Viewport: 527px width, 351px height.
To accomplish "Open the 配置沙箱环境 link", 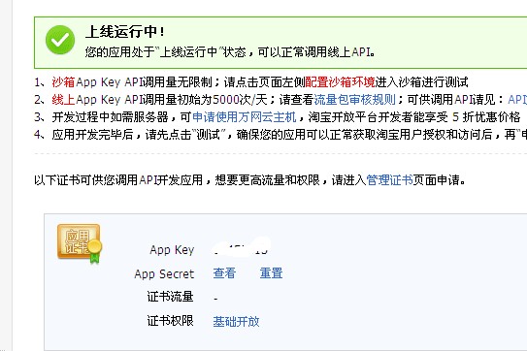I will click(340, 82).
